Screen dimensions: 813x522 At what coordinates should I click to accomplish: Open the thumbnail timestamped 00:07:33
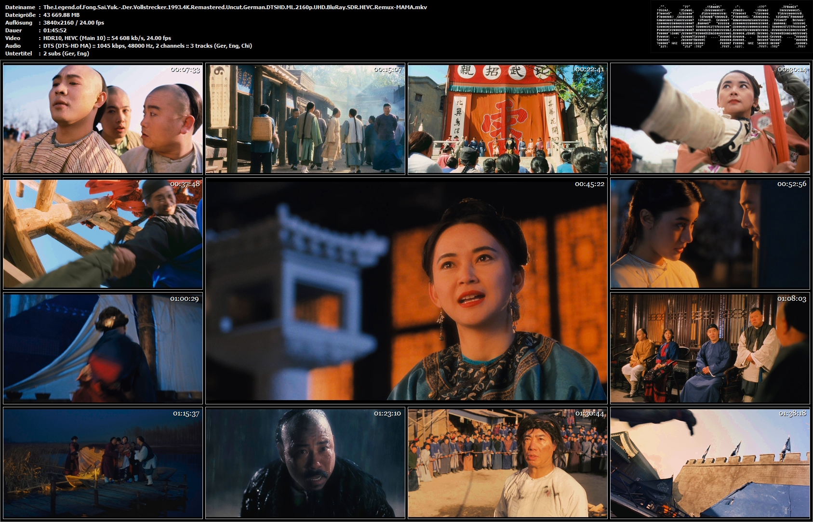[x=103, y=119]
